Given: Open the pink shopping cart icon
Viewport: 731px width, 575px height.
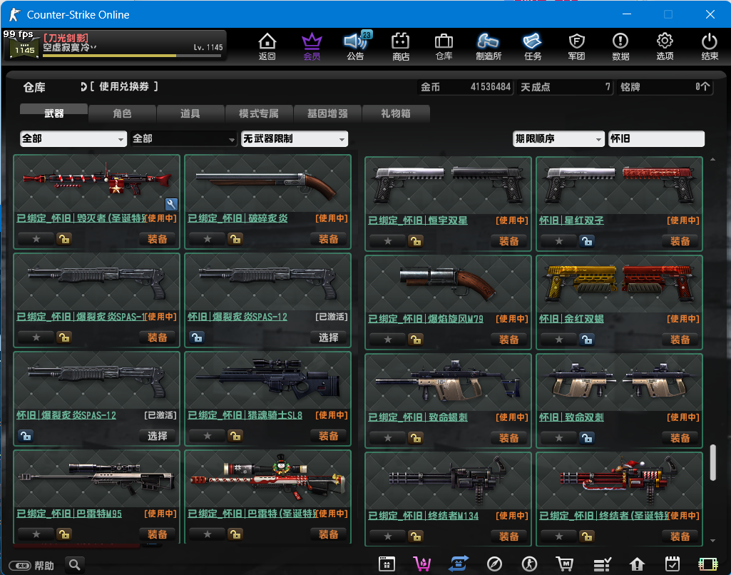Looking at the screenshot, I should [x=422, y=564].
